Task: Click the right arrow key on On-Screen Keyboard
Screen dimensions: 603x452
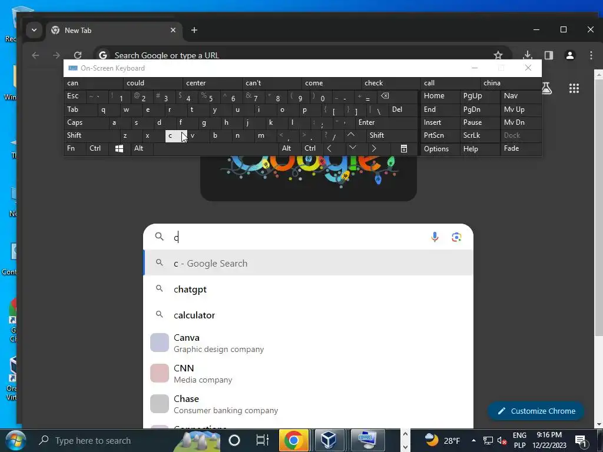Action: tap(374, 148)
